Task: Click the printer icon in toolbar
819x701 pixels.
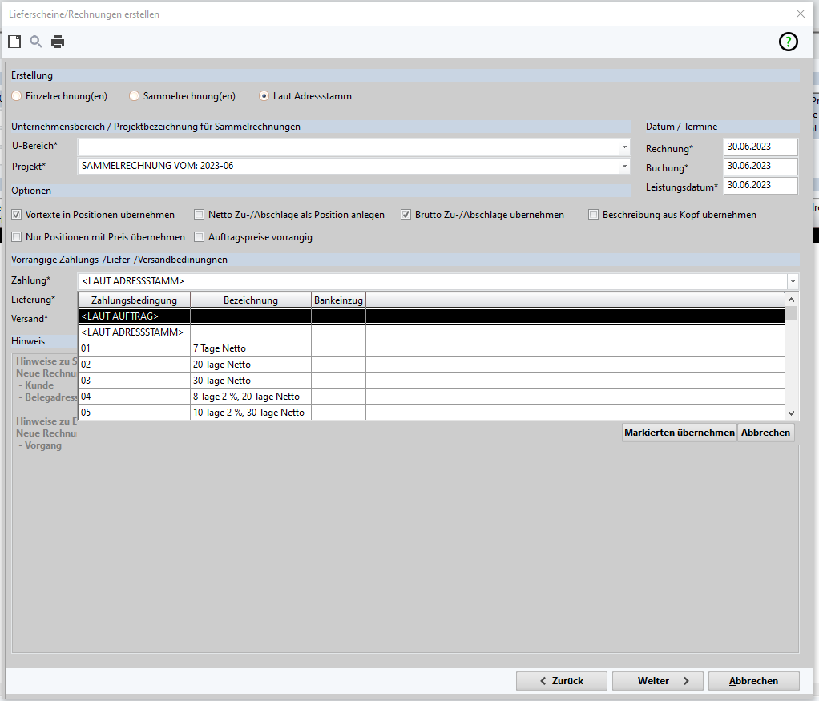Action: tap(58, 42)
